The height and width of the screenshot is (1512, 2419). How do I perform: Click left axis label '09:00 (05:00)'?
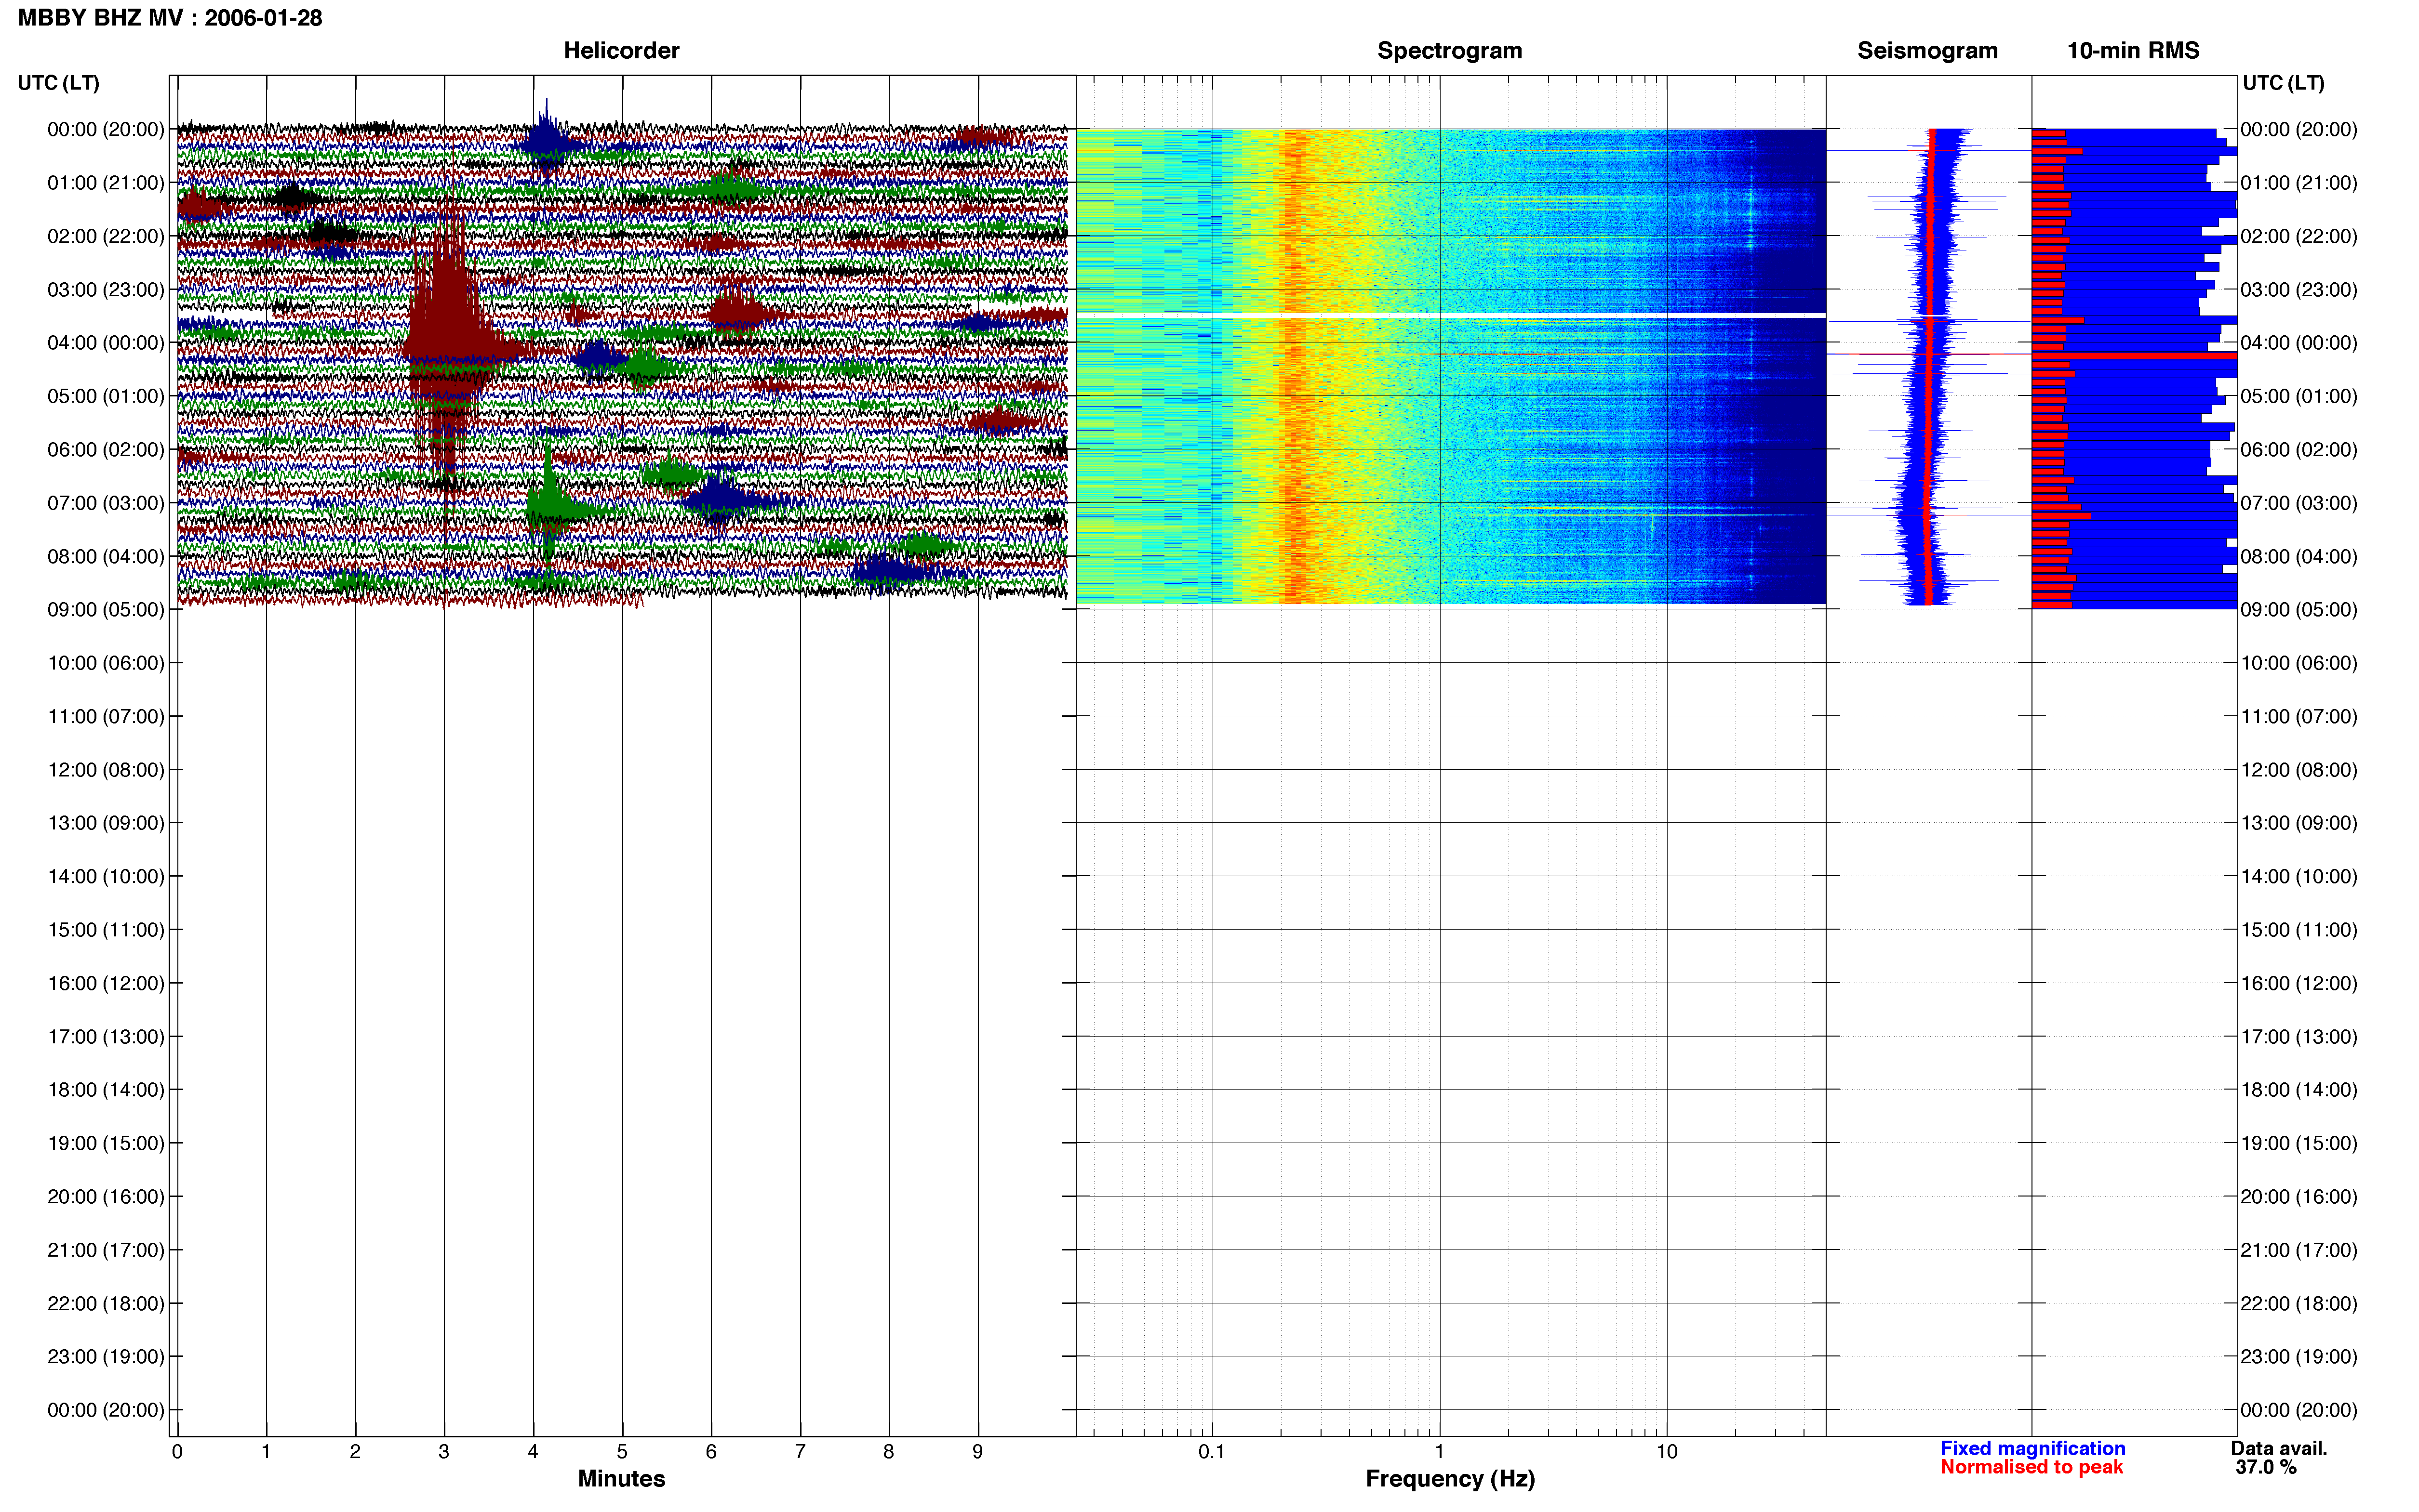pos(106,610)
